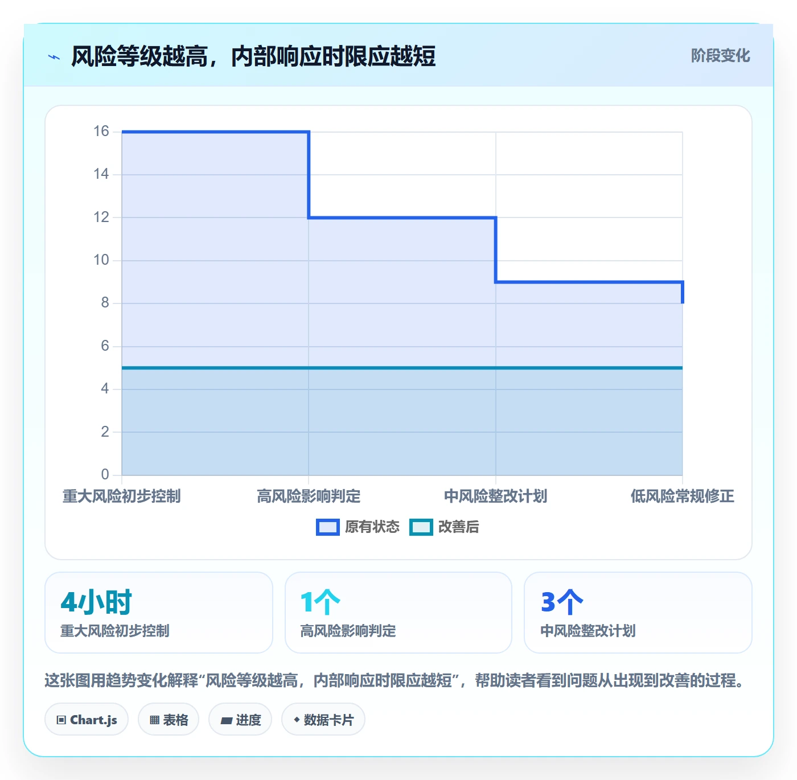Click the y-axis value 8
This screenshot has width=797, height=780.
tap(105, 303)
